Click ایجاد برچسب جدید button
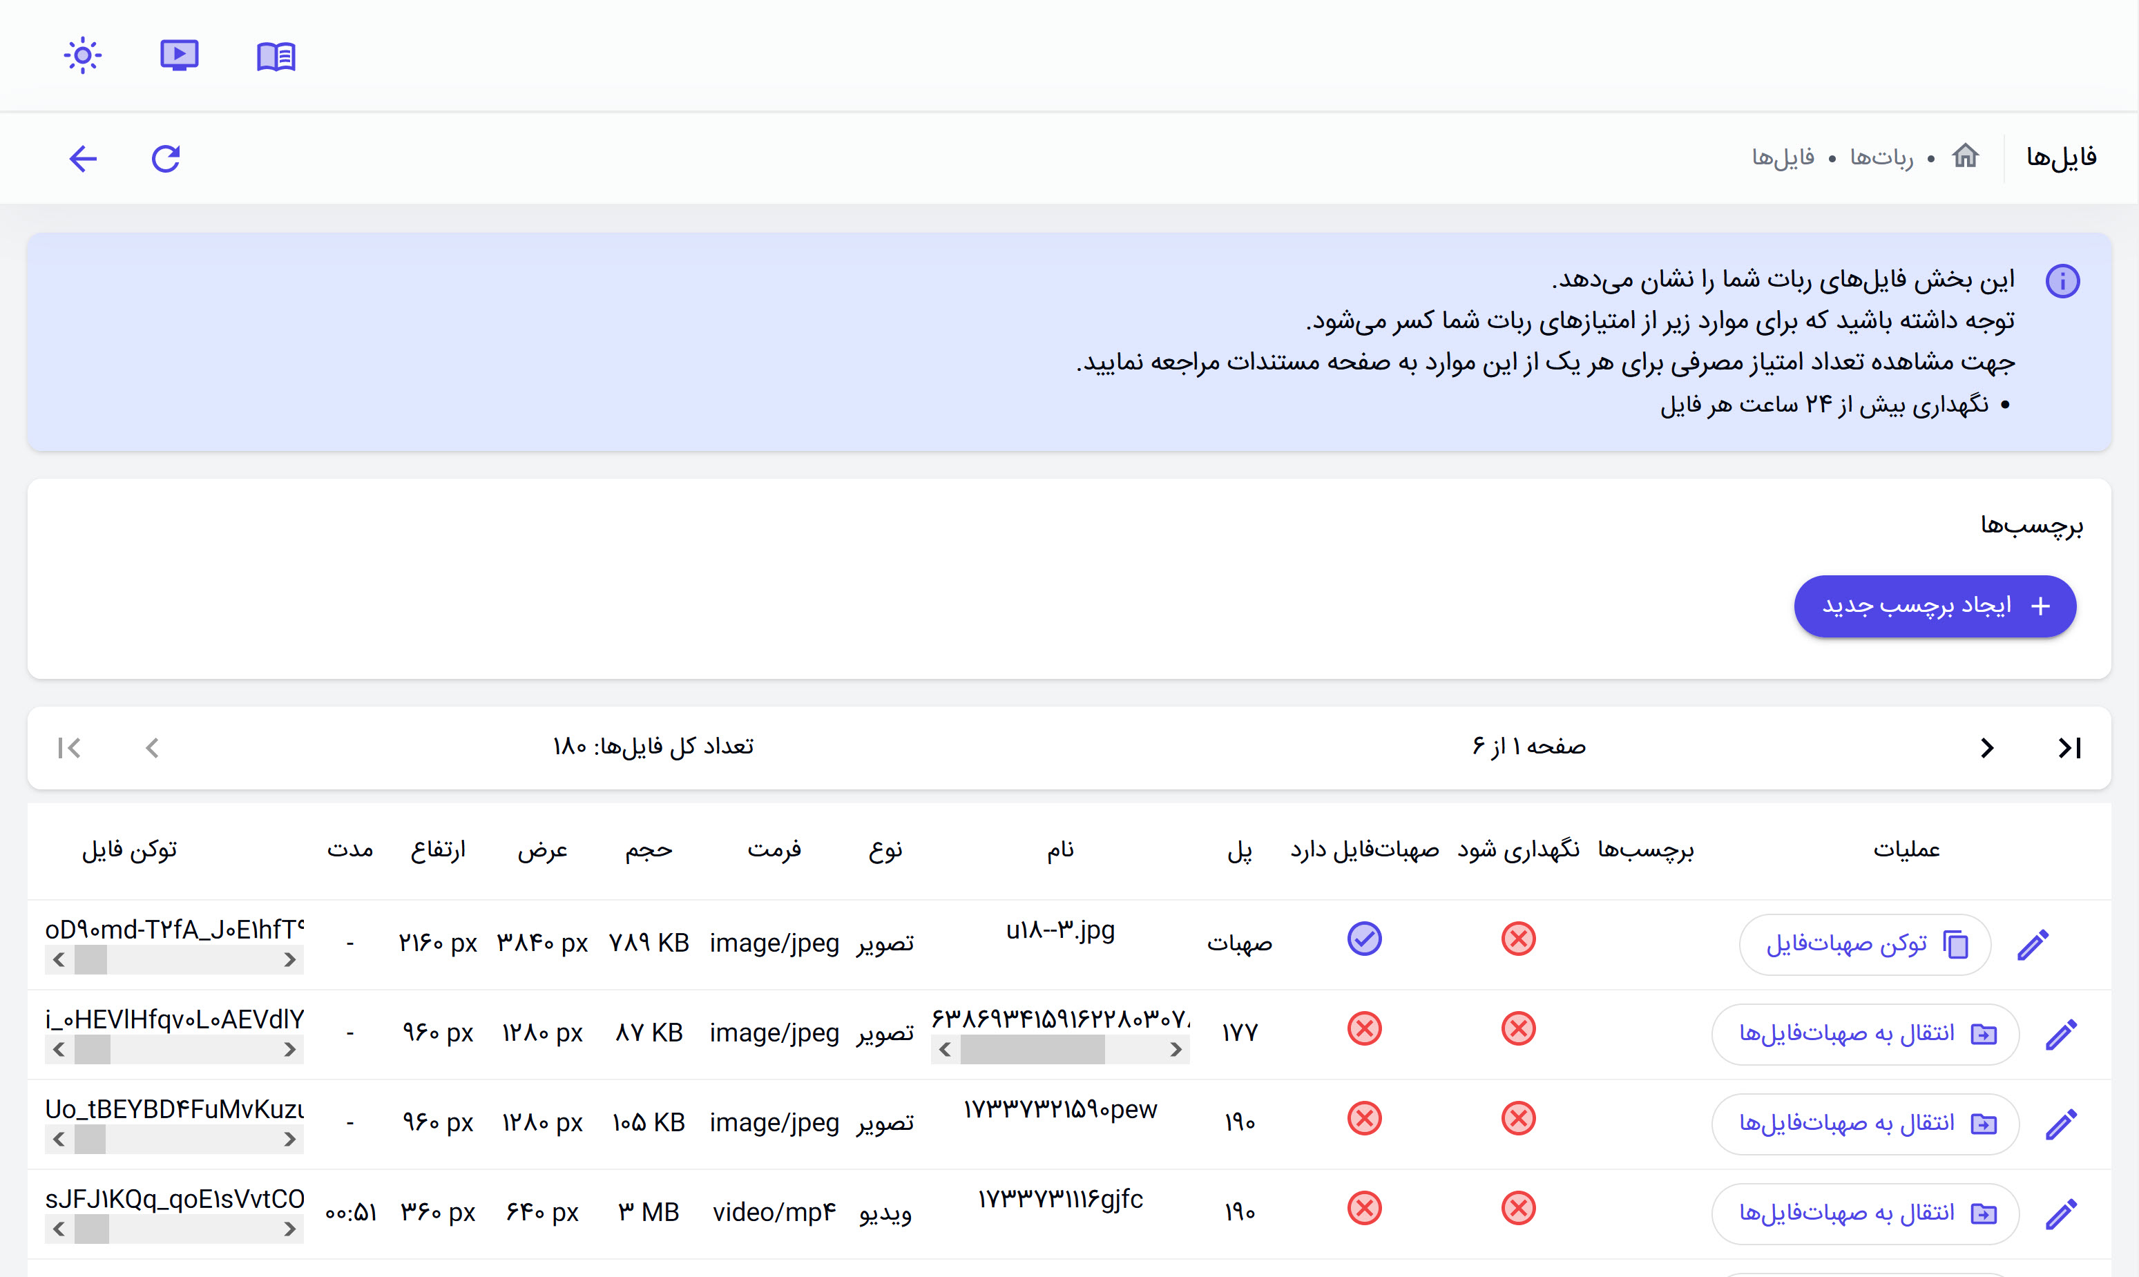This screenshot has height=1277, width=2139. pyautogui.click(x=1935, y=606)
